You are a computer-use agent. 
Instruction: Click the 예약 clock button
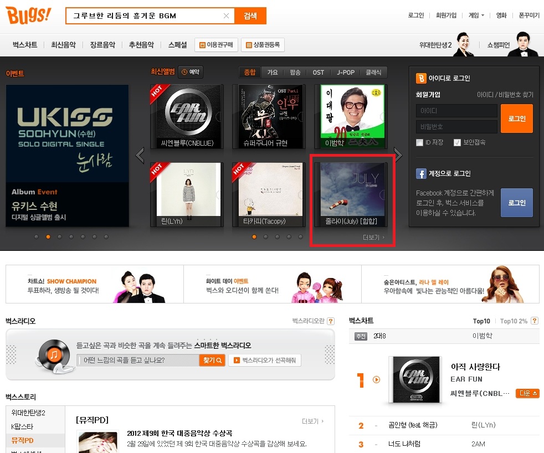tap(191, 72)
